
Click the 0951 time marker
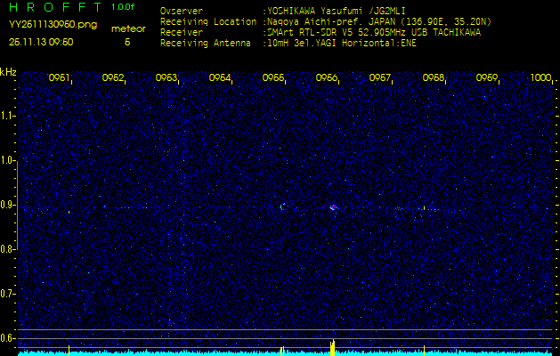point(59,77)
